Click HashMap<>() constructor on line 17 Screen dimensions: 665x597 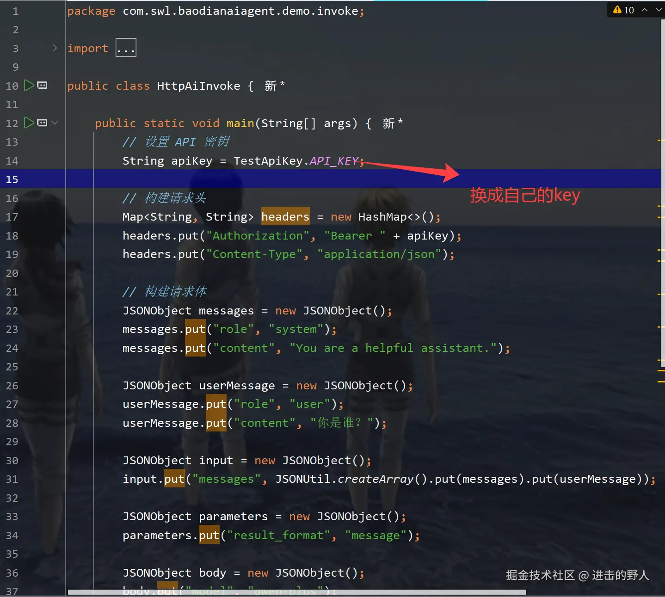(x=396, y=217)
